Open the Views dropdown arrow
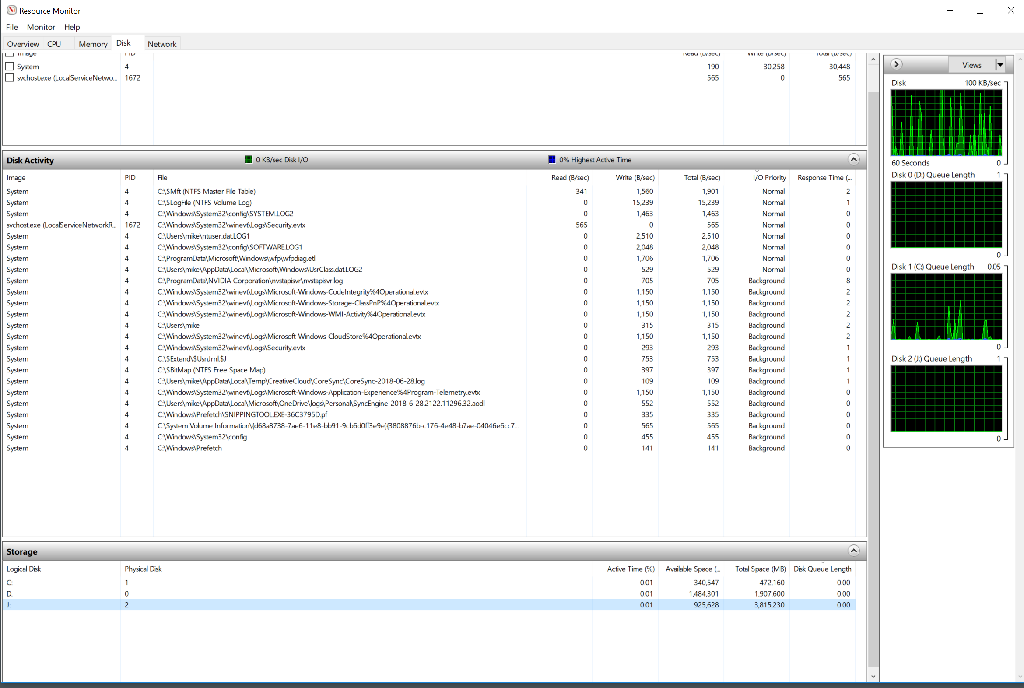Screen dimensions: 1024x688 [1000, 65]
